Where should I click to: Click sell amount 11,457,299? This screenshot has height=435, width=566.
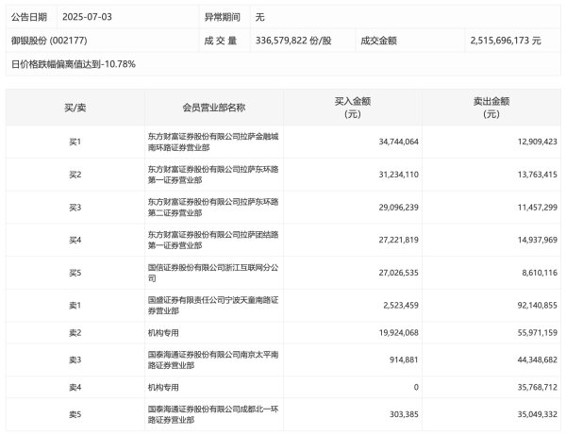click(538, 208)
